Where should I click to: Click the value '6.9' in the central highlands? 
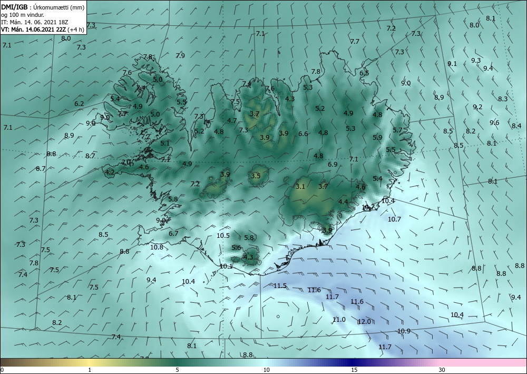point(333,165)
